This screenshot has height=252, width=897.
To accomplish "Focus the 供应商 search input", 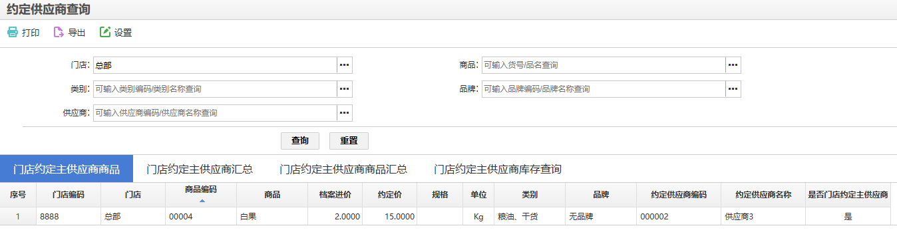I will (215, 113).
